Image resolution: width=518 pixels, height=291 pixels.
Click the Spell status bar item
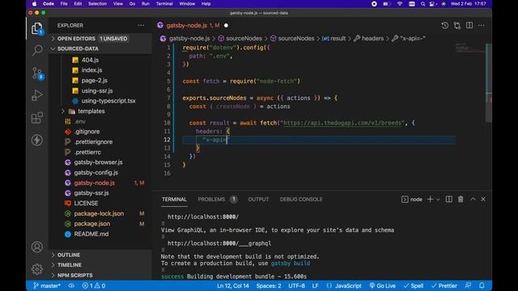tap(414, 285)
